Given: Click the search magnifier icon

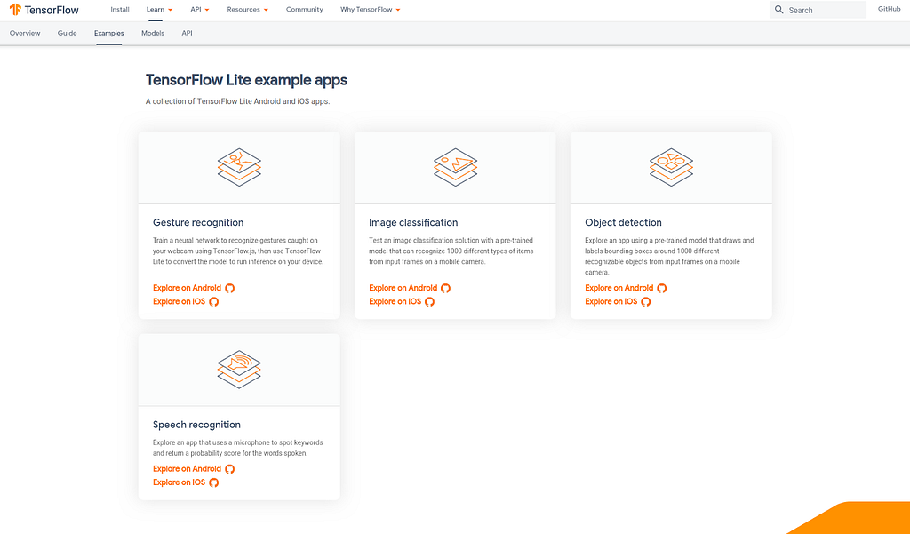Looking at the screenshot, I should point(778,10).
